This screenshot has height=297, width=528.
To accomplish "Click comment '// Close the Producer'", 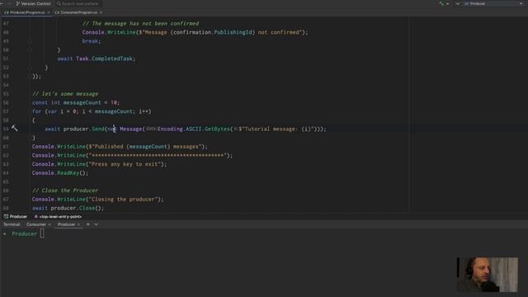I will pos(65,191).
